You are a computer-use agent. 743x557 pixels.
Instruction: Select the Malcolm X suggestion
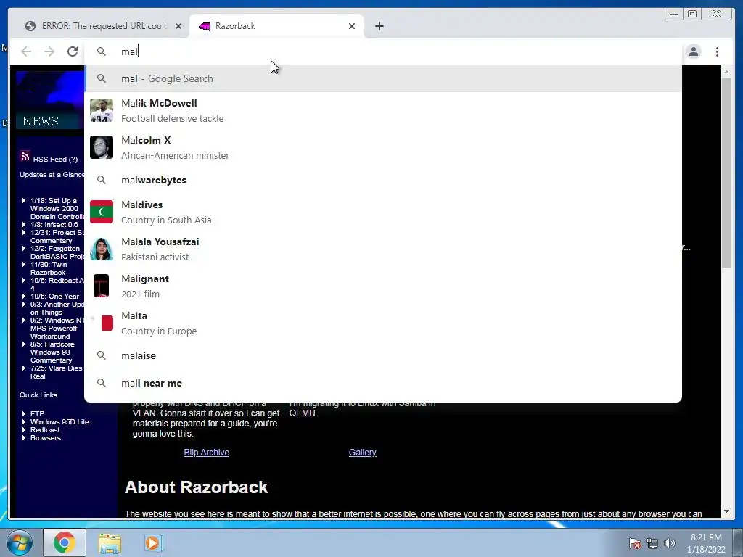(383, 147)
